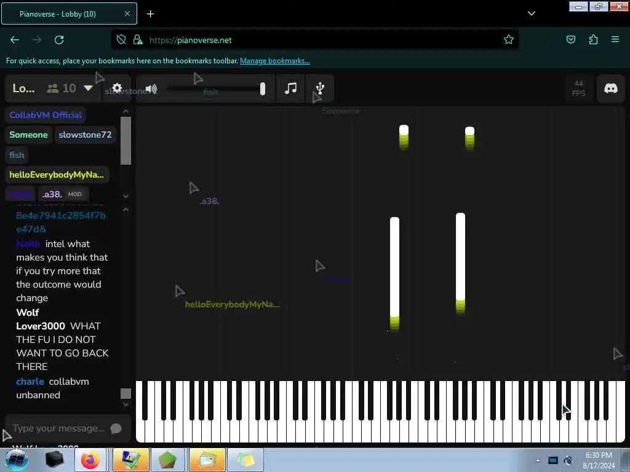Select user Someone in user list
Image resolution: width=630 pixels, height=472 pixels.
28,135
